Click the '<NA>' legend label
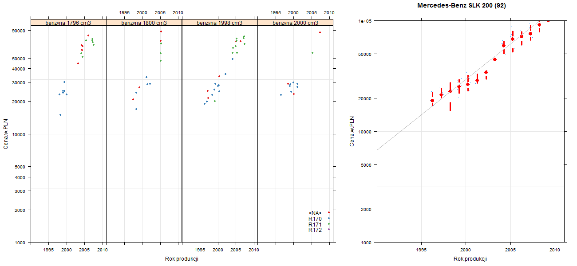 point(315,213)
